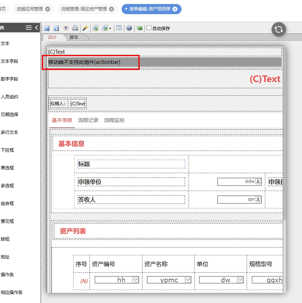Close the 流程应用管理 tab
Viewport: 302px width, 303px height.
(48, 9)
